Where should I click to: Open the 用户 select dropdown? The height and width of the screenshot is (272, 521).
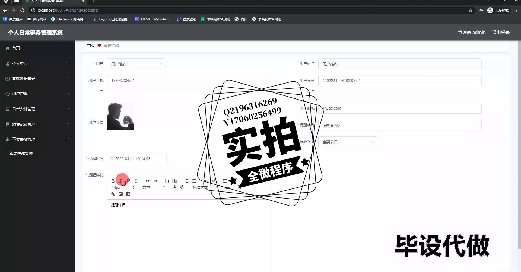coord(136,64)
